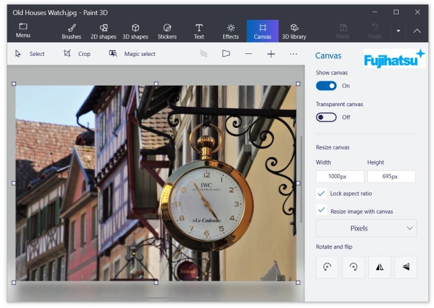Enable the Transparent canvas toggle
The height and width of the screenshot is (308, 434).
[x=326, y=117]
